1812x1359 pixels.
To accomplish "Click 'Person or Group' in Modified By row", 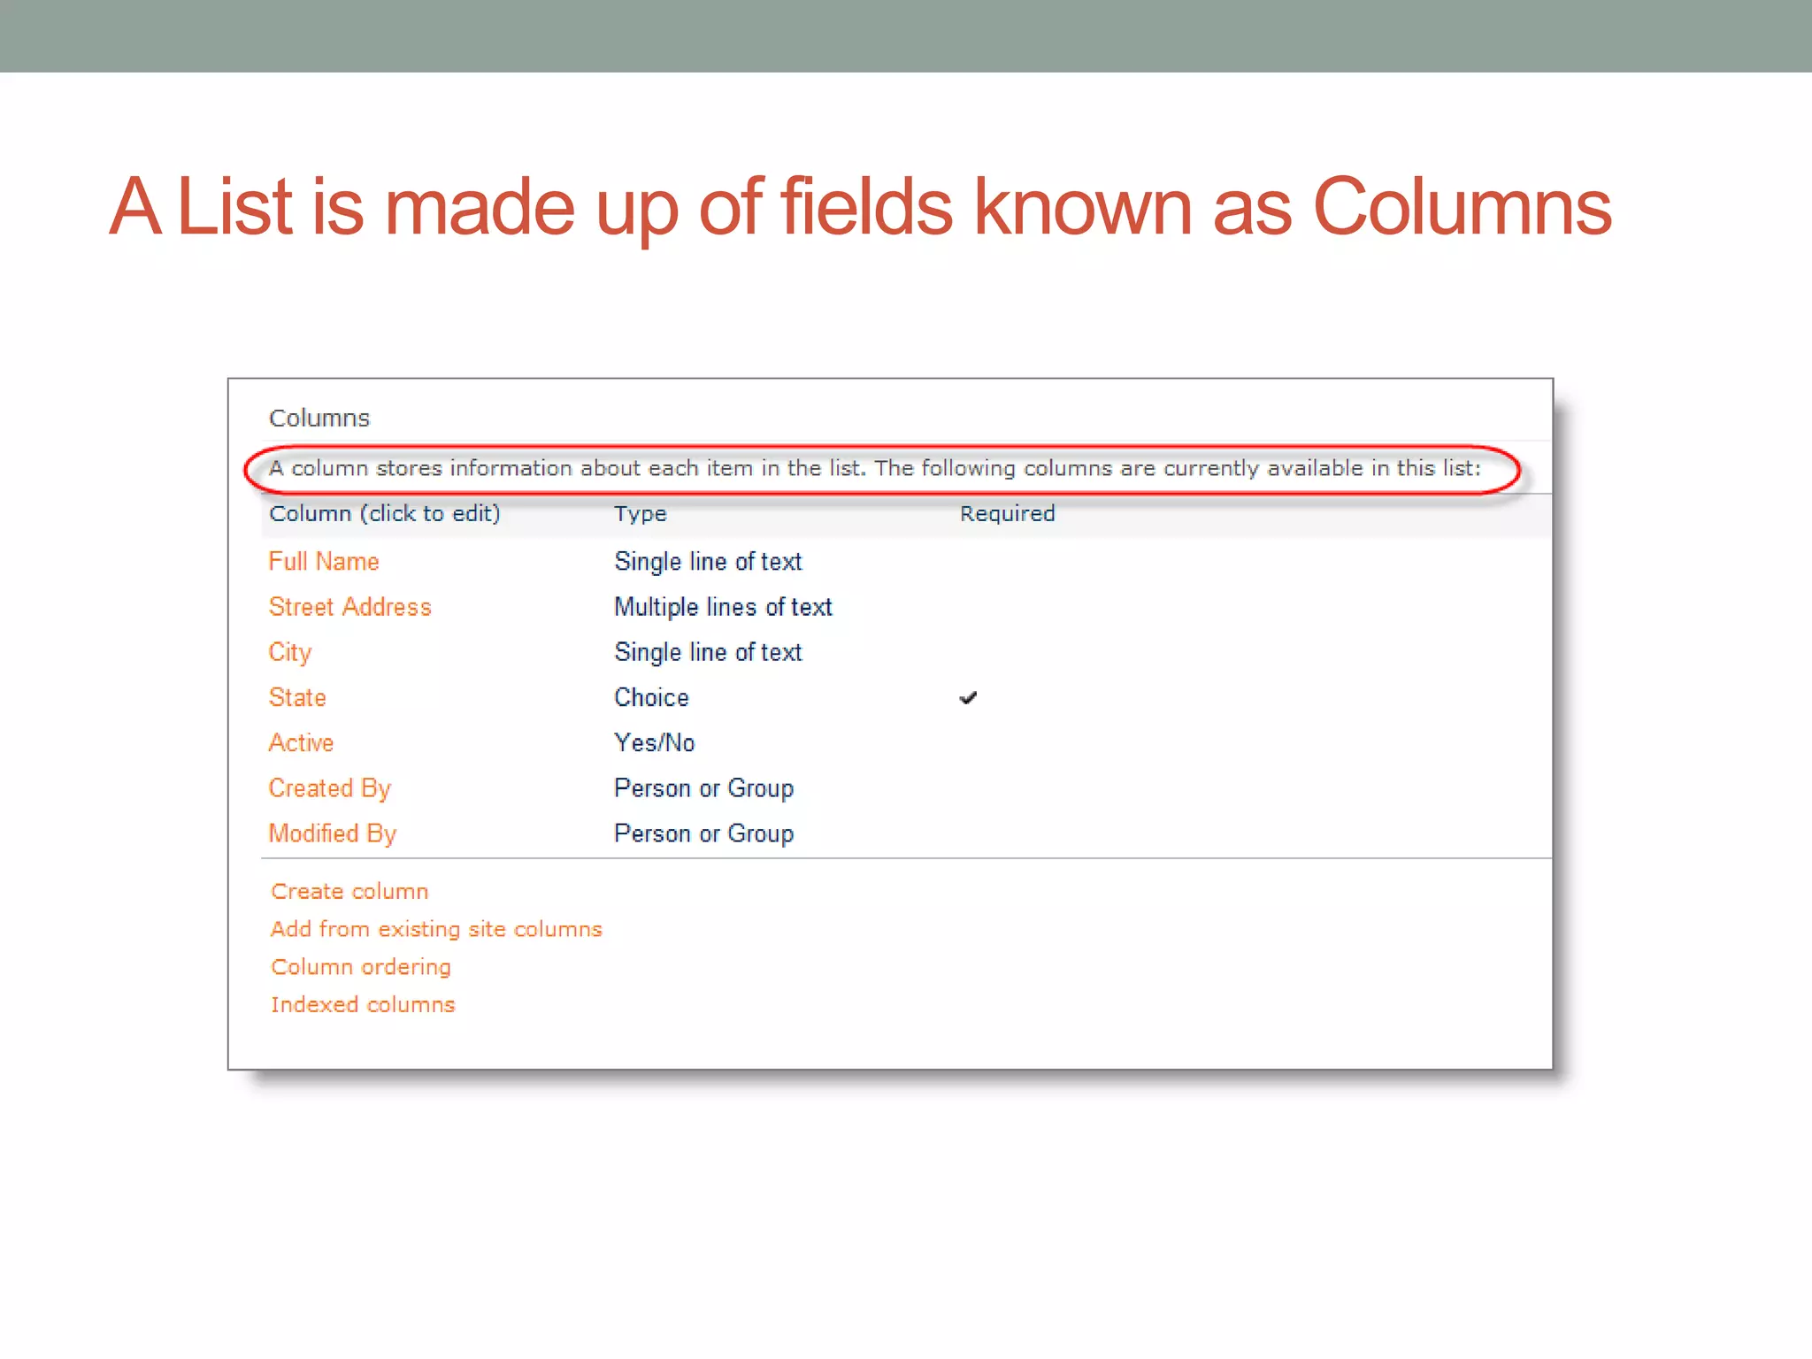I will (x=703, y=834).
